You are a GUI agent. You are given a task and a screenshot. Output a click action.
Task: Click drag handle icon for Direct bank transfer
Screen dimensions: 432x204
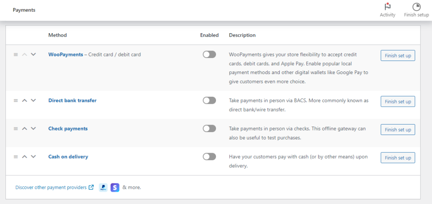pos(16,101)
